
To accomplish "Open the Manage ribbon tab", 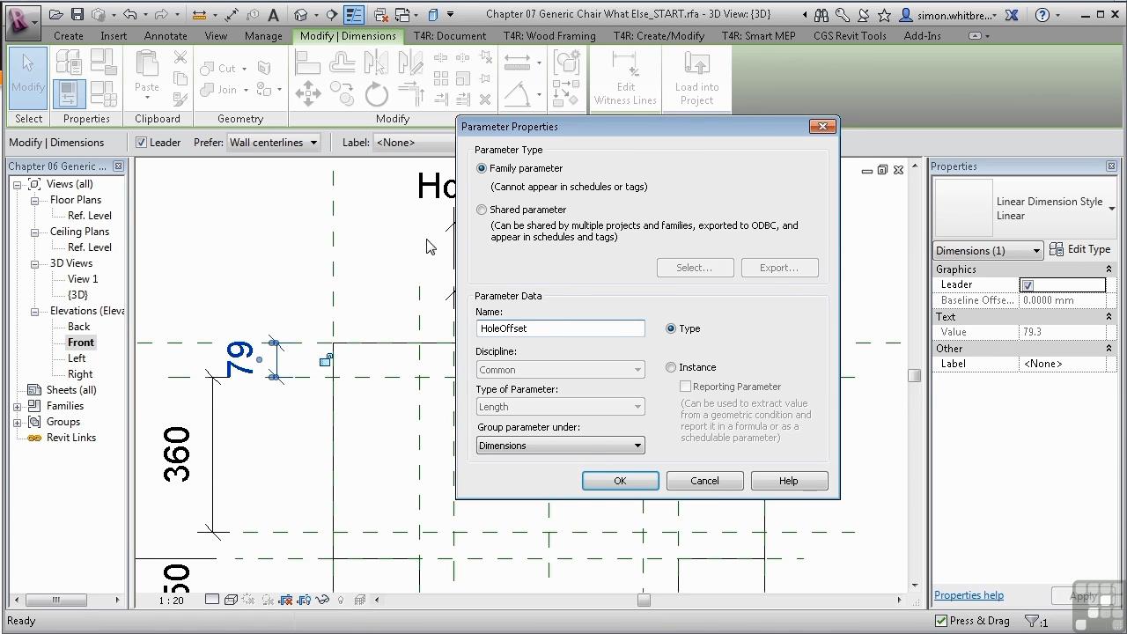I will 263,36.
